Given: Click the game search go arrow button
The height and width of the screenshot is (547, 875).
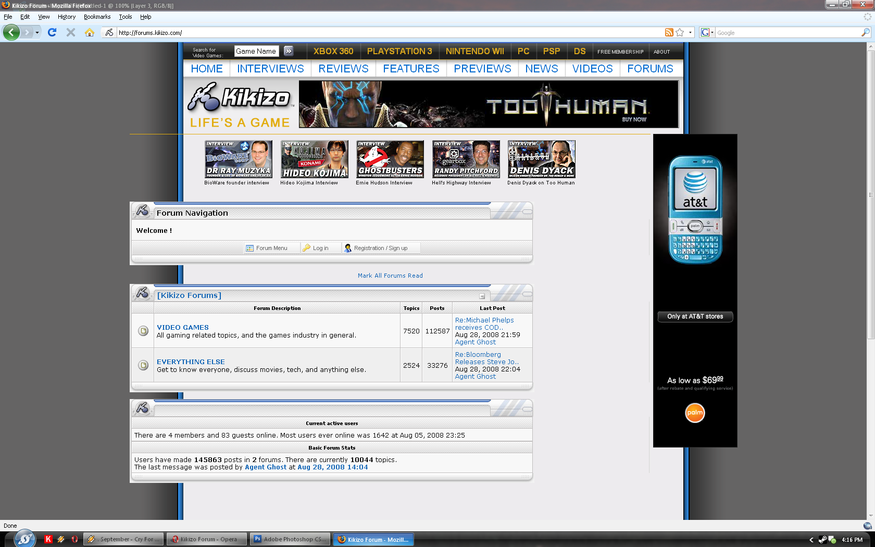Looking at the screenshot, I should point(289,51).
